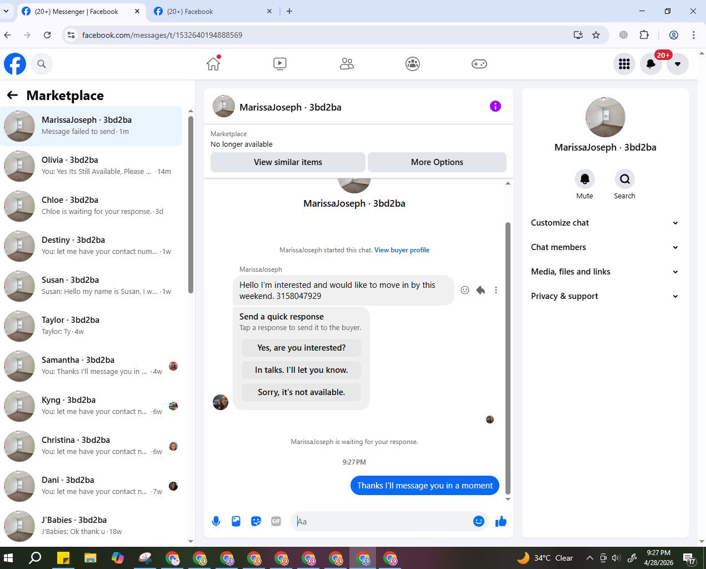
Task: Attach a file with the image icon
Action: tap(236, 521)
